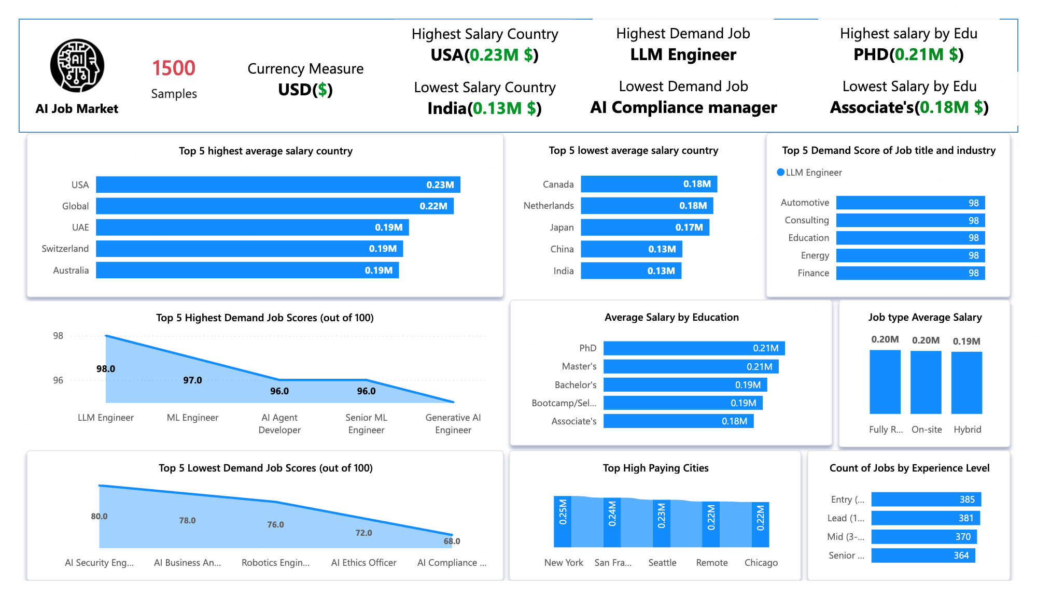Click the Senior experience level bar
This screenshot has height=599, width=1037.
[923, 555]
